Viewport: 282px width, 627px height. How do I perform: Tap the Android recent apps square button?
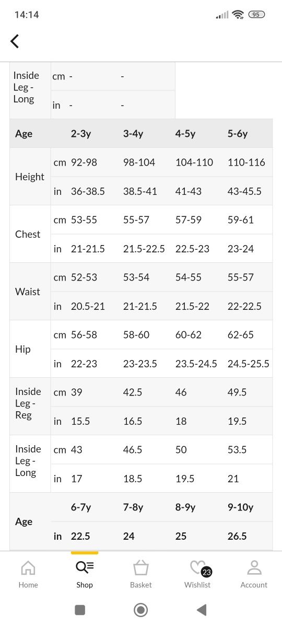point(80,610)
